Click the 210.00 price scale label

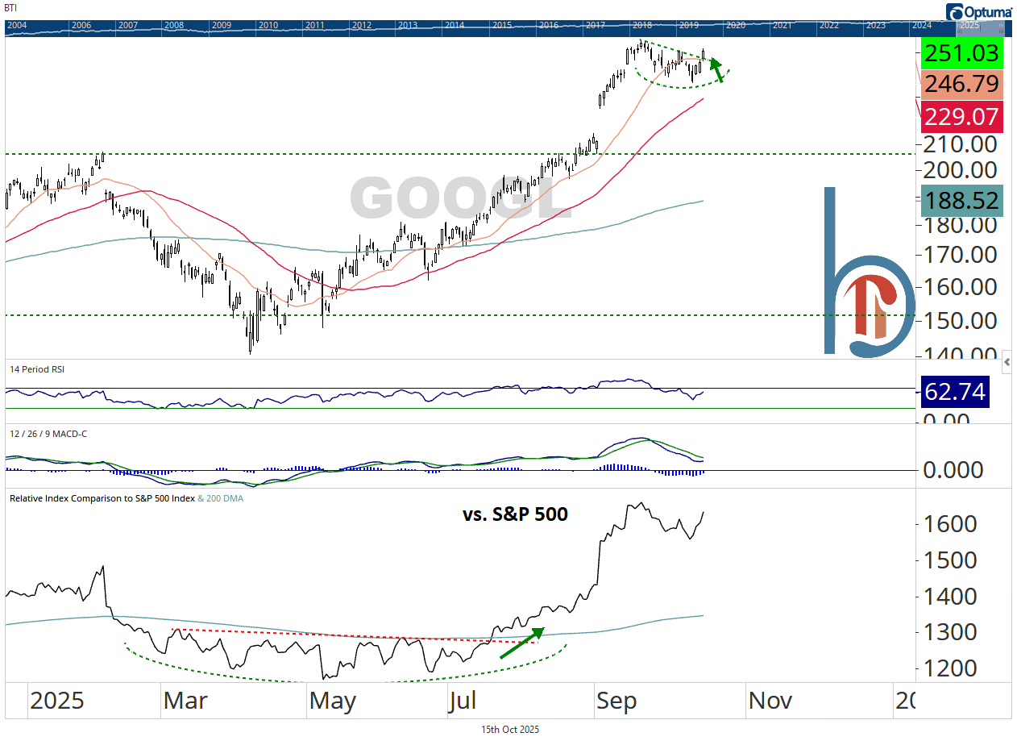point(960,144)
